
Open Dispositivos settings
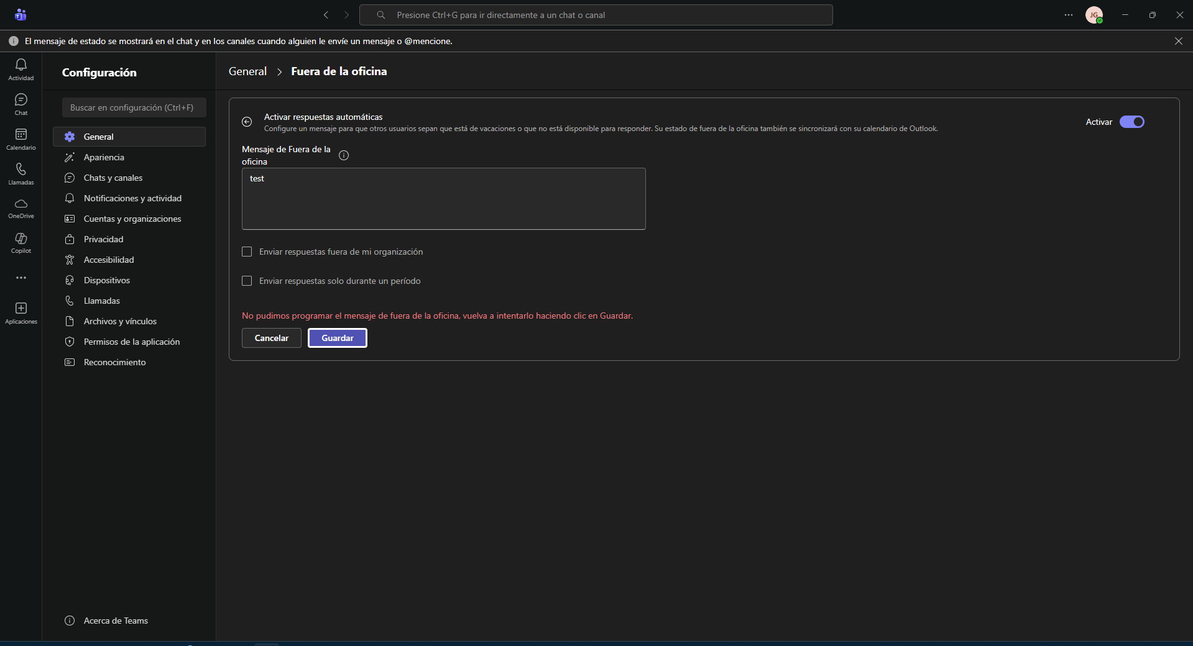click(x=129, y=280)
